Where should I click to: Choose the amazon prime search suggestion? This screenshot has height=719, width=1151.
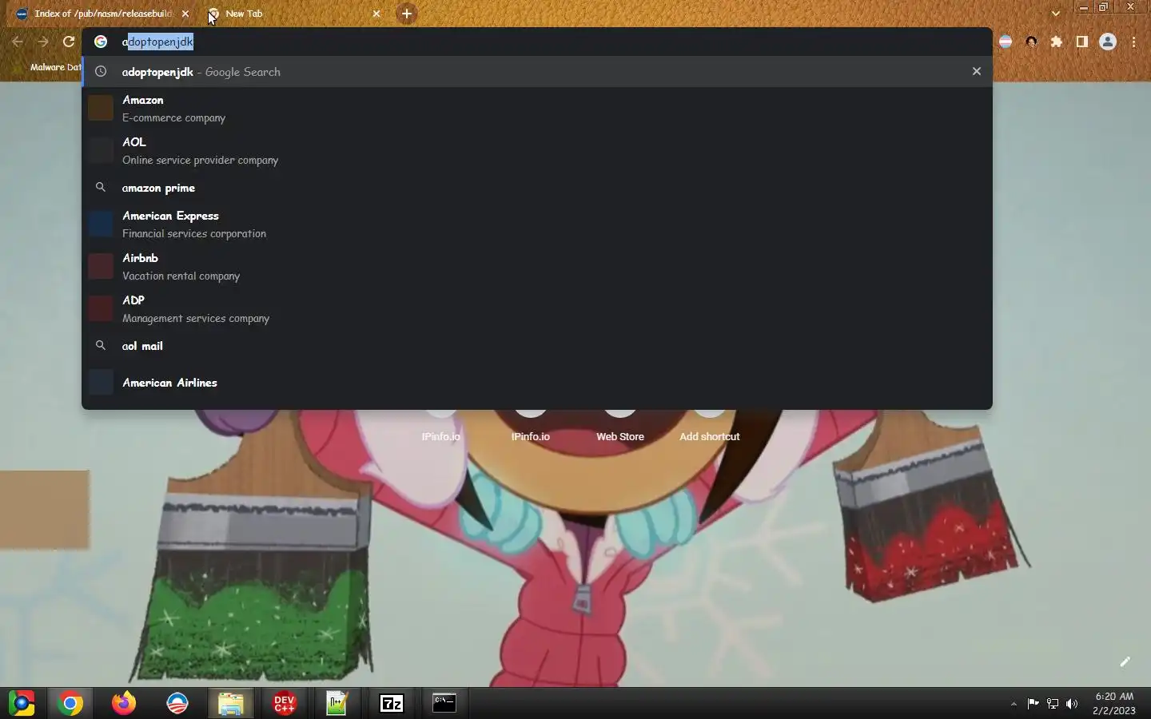coord(537,188)
